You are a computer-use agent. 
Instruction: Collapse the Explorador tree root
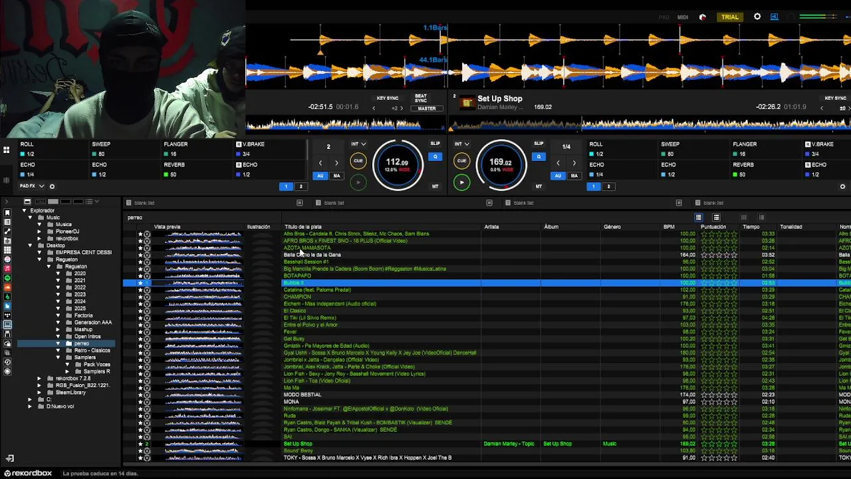pos(24,211)
